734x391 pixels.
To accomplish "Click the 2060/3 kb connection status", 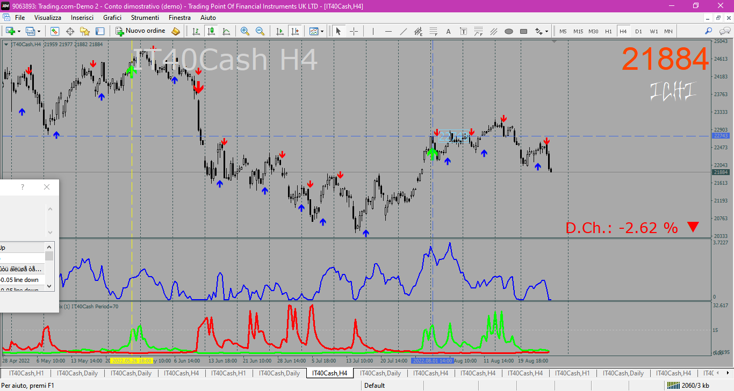I will coord(688,385).
